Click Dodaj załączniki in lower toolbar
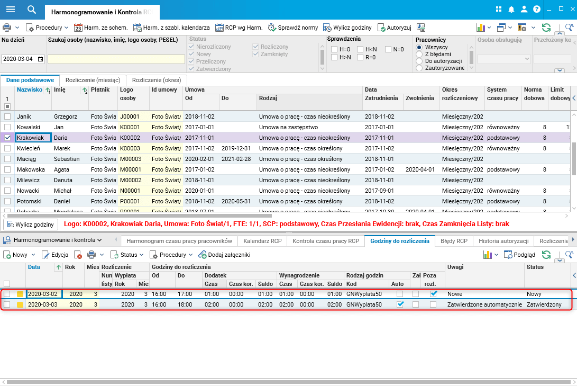Image resolution: width=577 pixels, height=386 pixels. click(x=224, y=255)
